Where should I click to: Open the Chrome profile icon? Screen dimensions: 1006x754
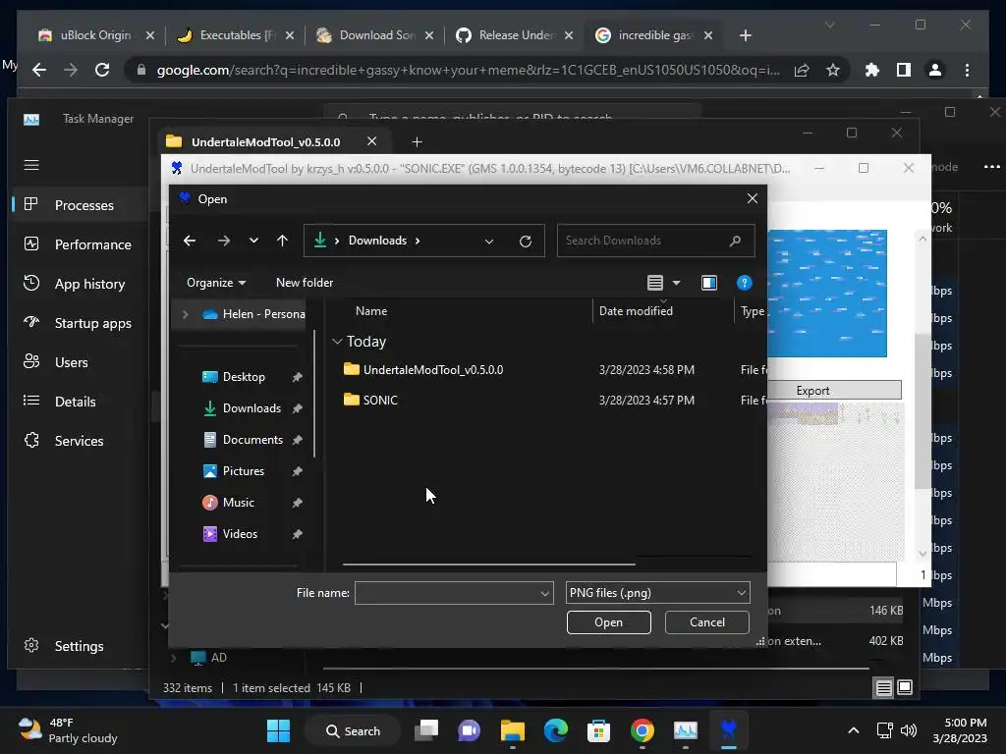[935, 70]
